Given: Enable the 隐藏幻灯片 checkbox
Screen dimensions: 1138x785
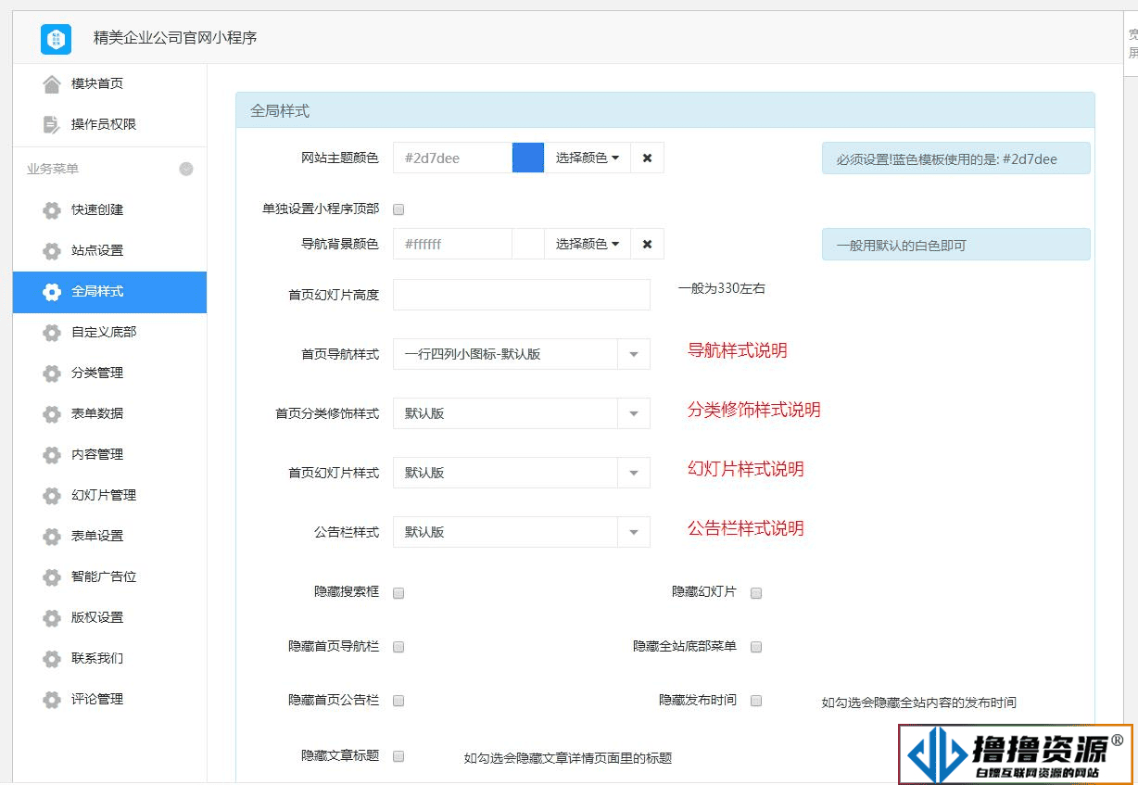Looking at the screenshot, I should [756, 593].
